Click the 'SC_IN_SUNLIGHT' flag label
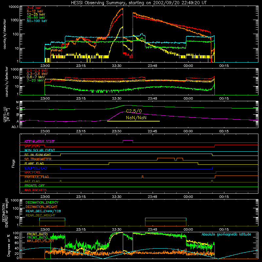The height and width of the screenshot is (262, 262). pyautogui.click(x=38, y=155)
